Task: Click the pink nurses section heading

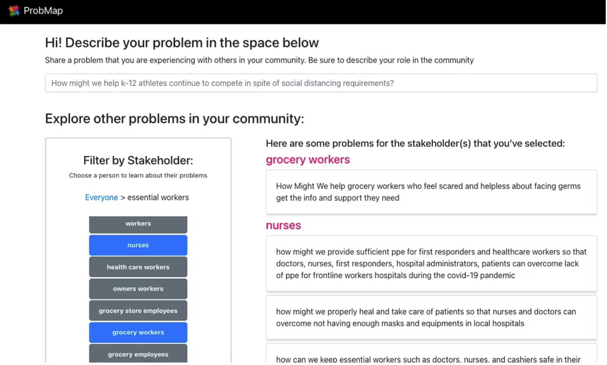Action: 283,225
